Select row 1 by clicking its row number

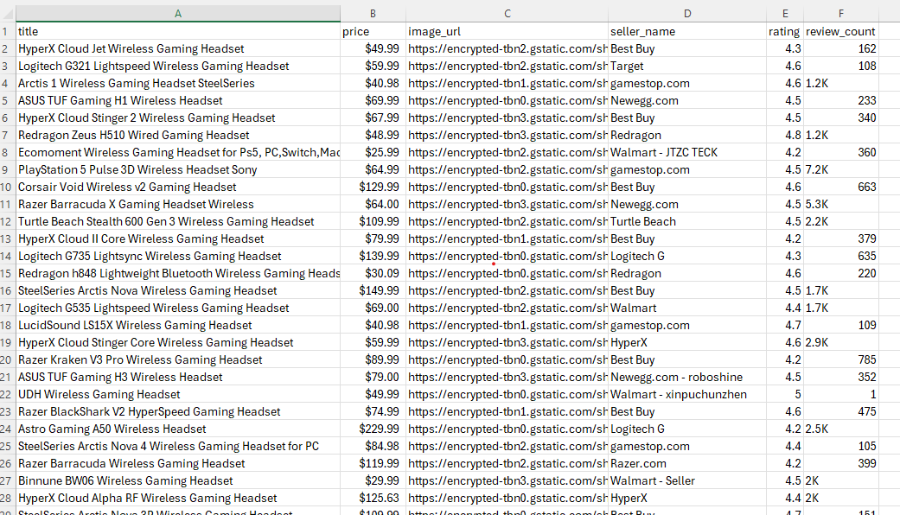point(9,31)
